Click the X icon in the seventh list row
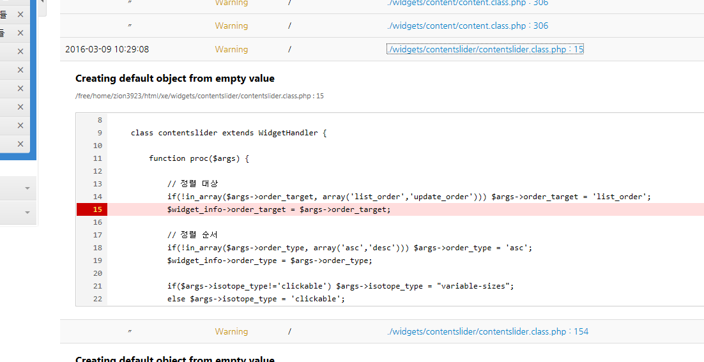 20,126
